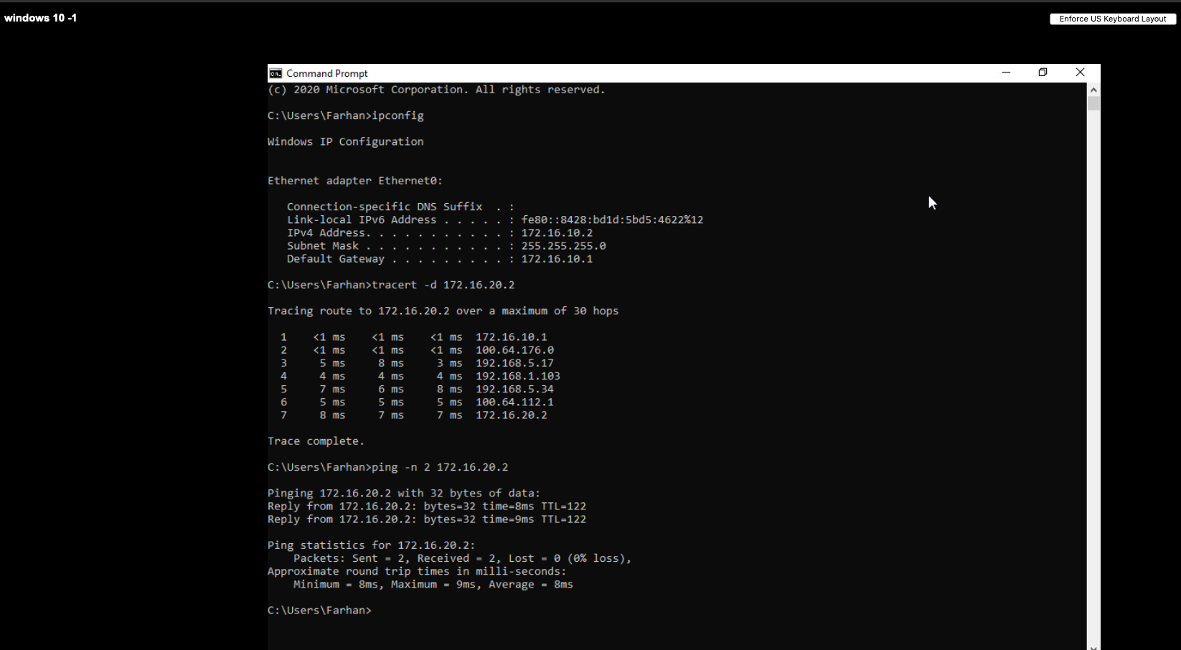Click the Link-local IPv6 address value
This screenshot has height=650, width=1181.
tap(612, 220)
